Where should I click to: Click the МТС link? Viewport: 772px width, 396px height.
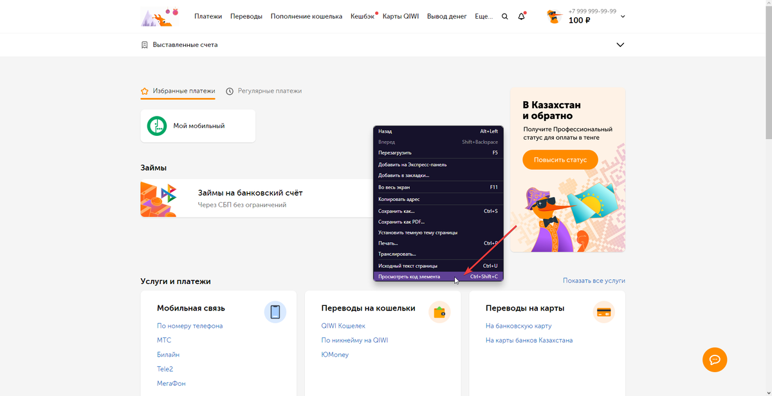click(164, 340)
